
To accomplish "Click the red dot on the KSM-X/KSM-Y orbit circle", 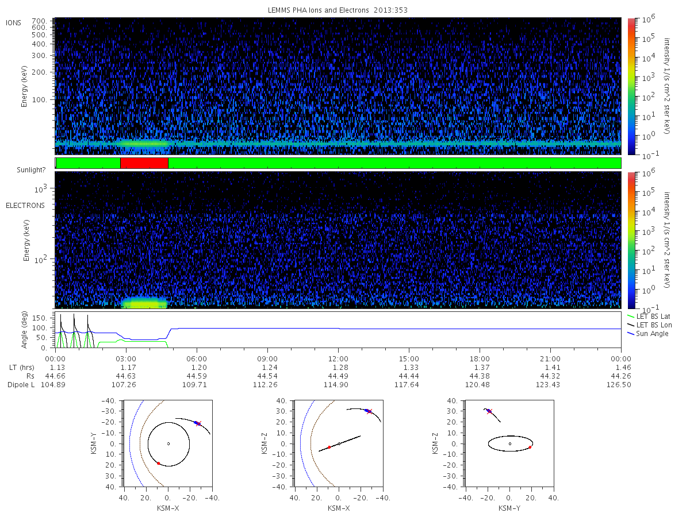I will coord(158,463).
